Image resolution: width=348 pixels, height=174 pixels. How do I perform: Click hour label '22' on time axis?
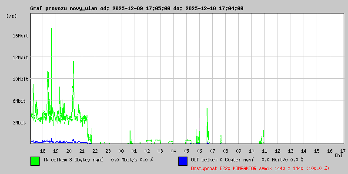point(95,151)
